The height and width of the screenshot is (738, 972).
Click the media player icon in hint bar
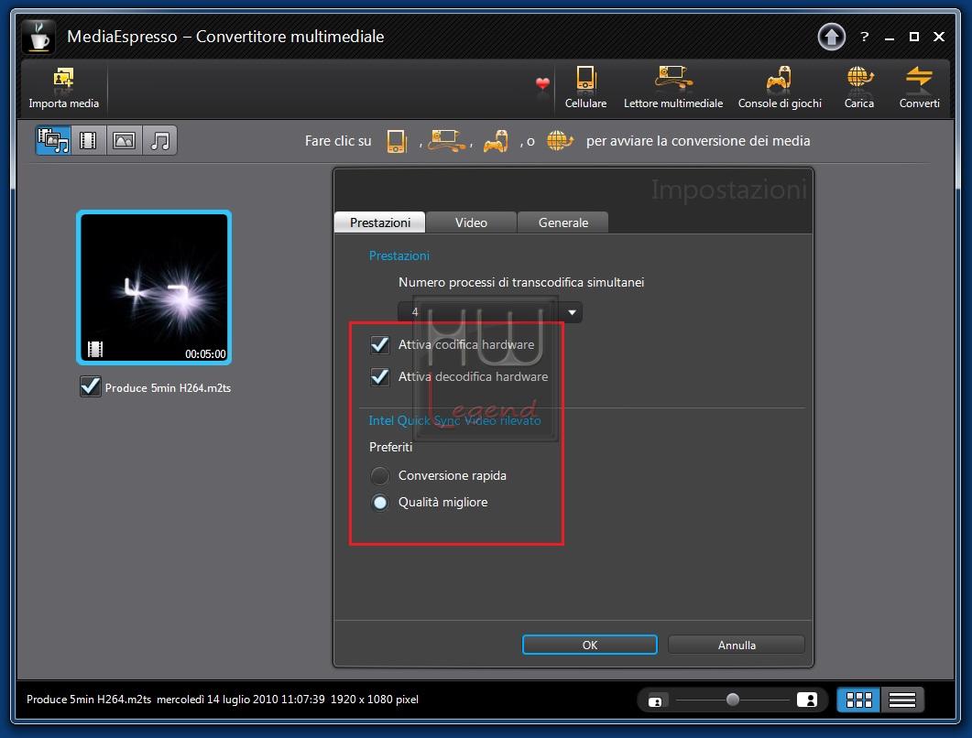[448, 141]
